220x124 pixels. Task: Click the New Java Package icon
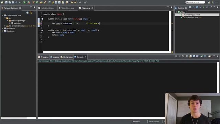click(34, 2)
